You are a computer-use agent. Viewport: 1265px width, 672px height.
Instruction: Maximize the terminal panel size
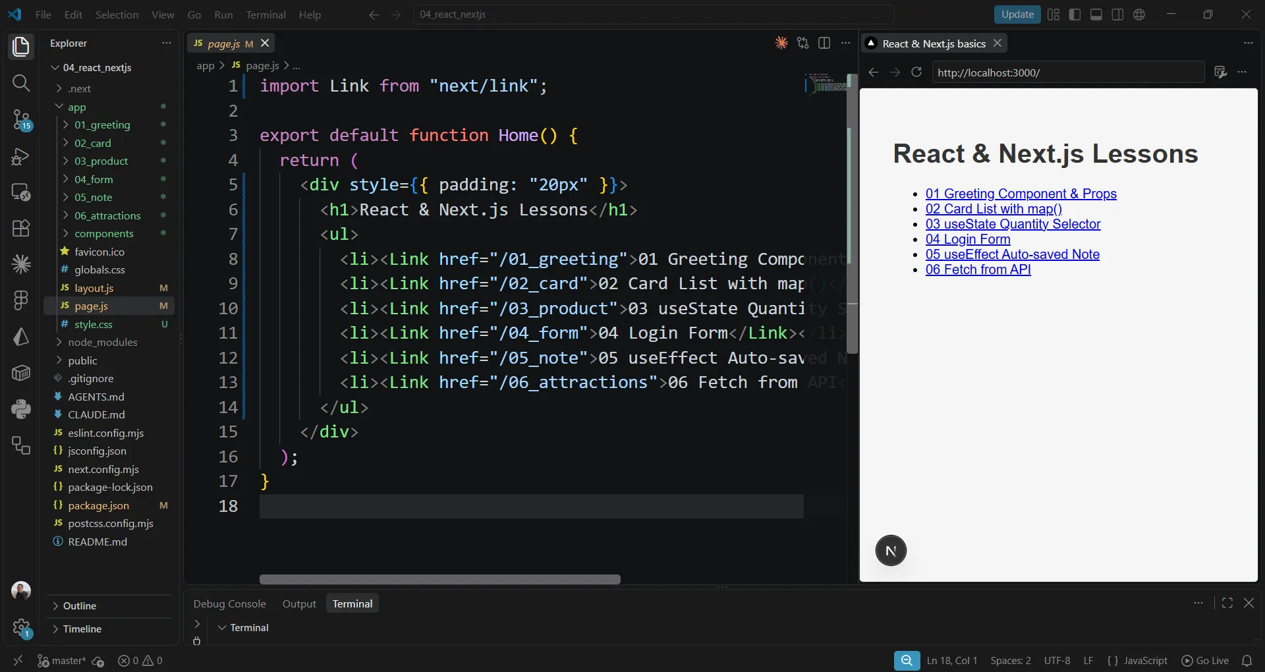click(x=1227, y=603)
